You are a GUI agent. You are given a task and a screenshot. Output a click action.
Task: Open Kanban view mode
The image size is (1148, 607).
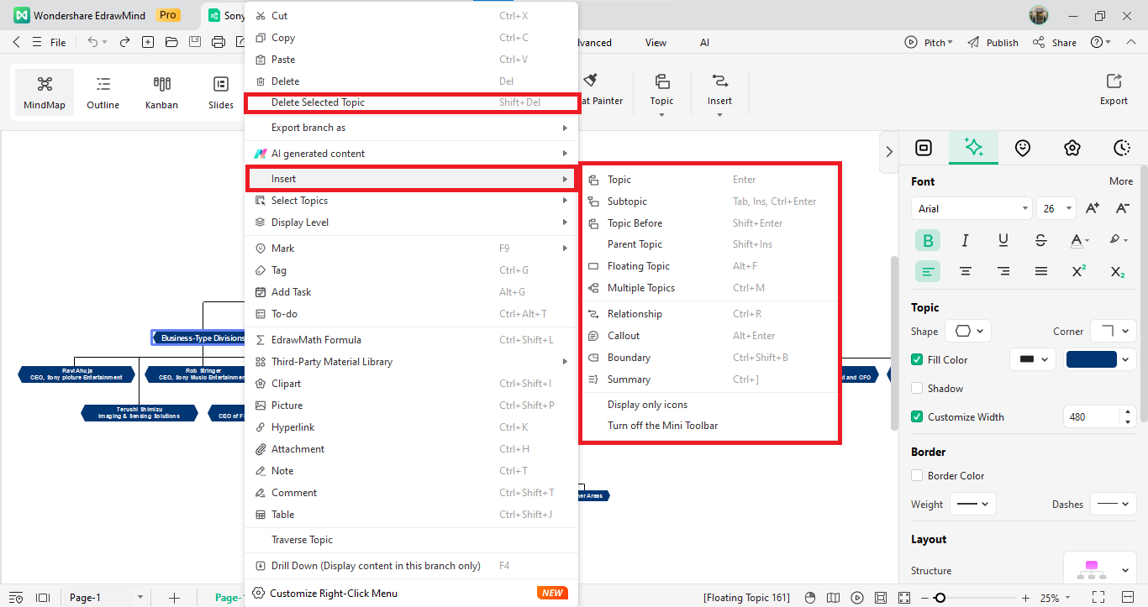click(161, 92)
